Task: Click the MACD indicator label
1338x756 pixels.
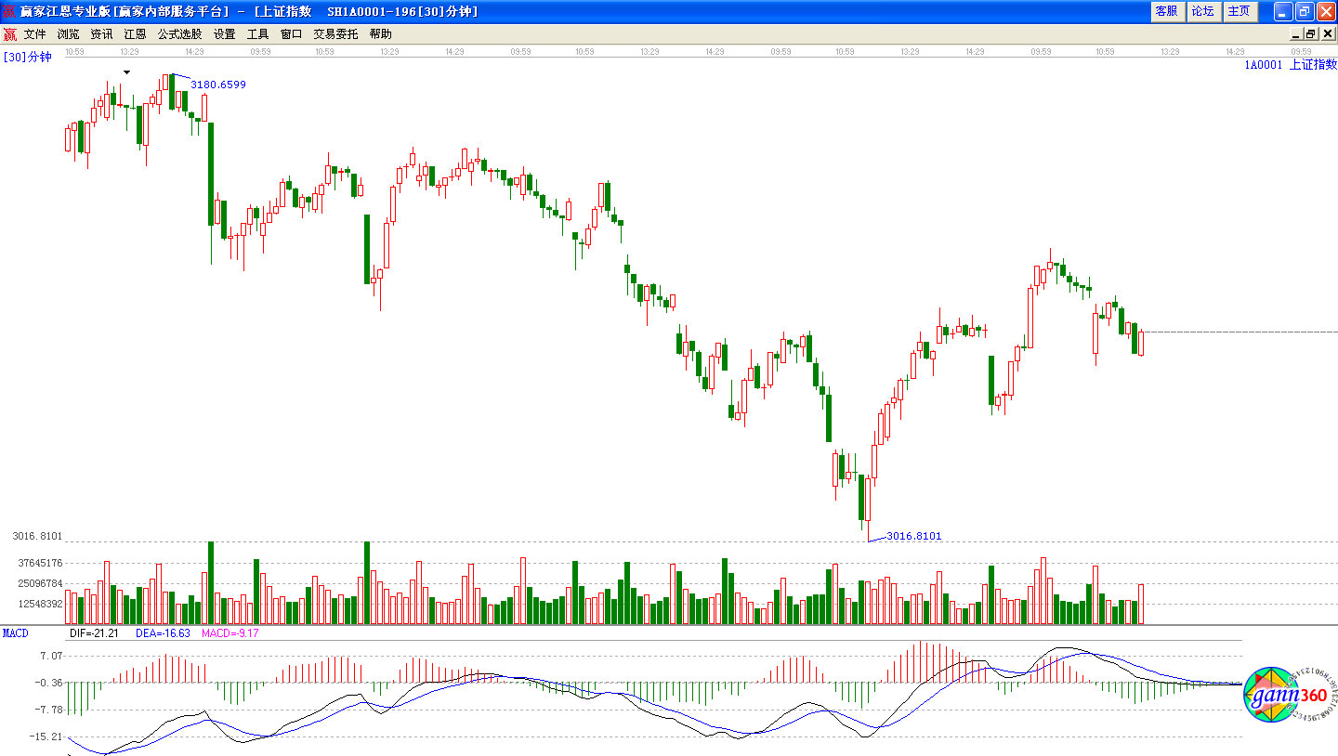Action: 16,632
